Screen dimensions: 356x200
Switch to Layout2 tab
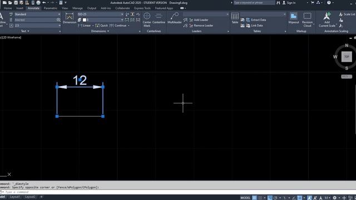coord(30,197)
